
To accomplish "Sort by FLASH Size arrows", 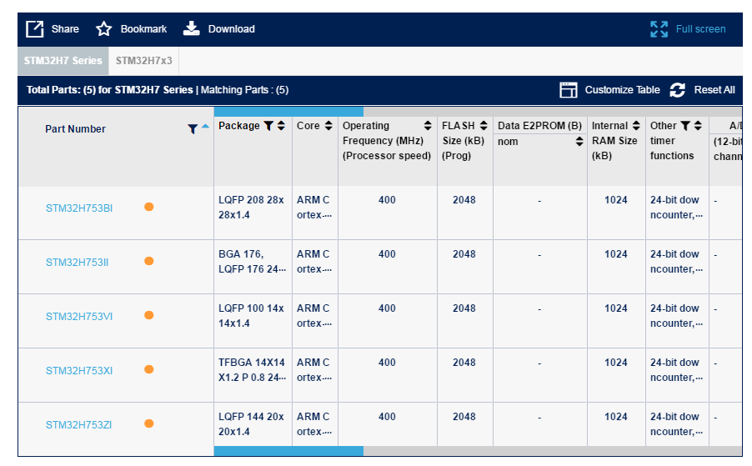I will tap(484, 126).
